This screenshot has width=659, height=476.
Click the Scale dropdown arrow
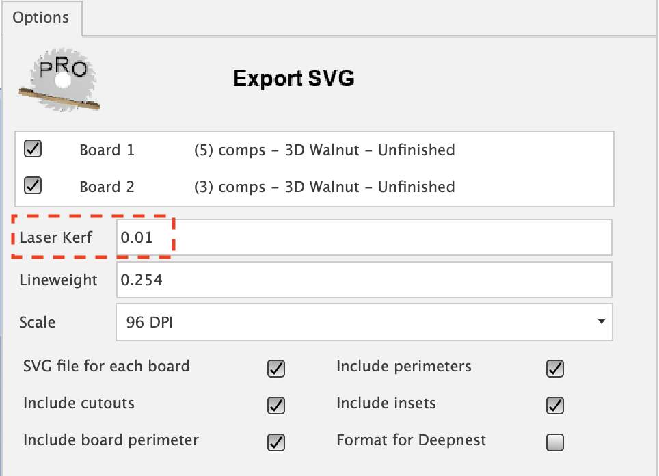coord(601,321)
